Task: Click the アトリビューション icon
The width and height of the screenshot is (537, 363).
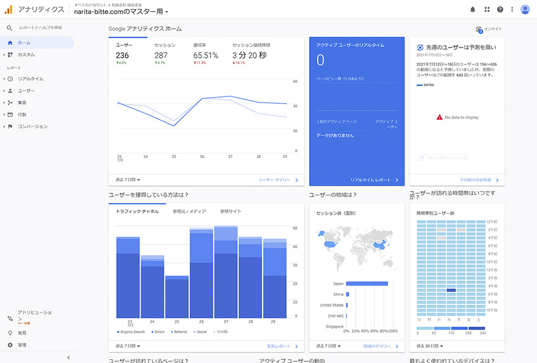Action: click(x=10, y=318)
